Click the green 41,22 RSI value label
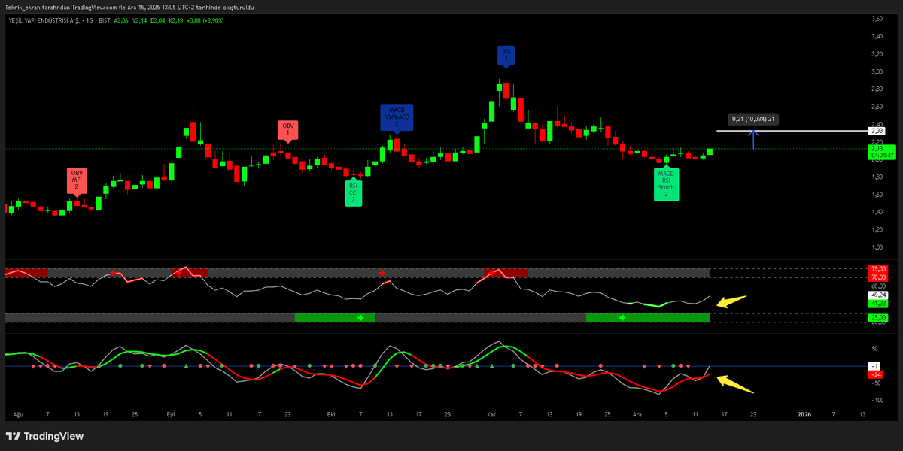Screen dimensions: 903x451 click(x=878, y=303)
